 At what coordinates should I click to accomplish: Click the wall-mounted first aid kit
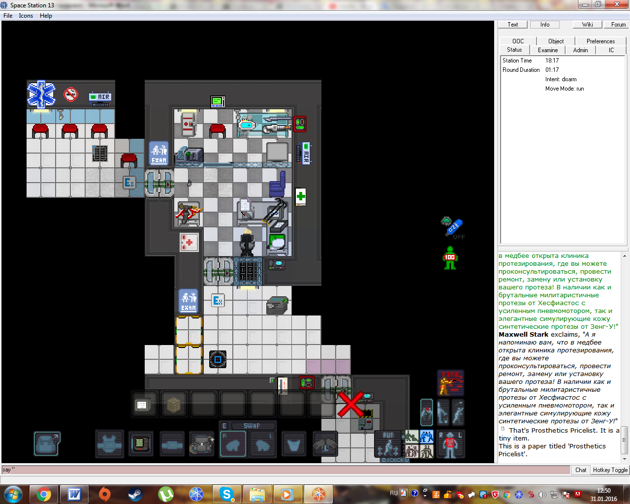[189, 242]
